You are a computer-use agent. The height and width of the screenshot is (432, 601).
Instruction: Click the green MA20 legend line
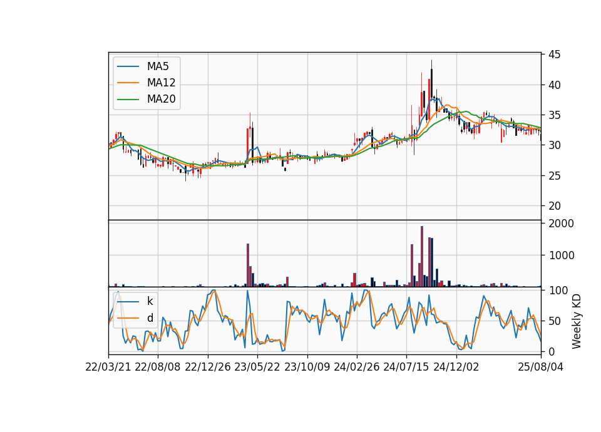[x=128, y=100]
